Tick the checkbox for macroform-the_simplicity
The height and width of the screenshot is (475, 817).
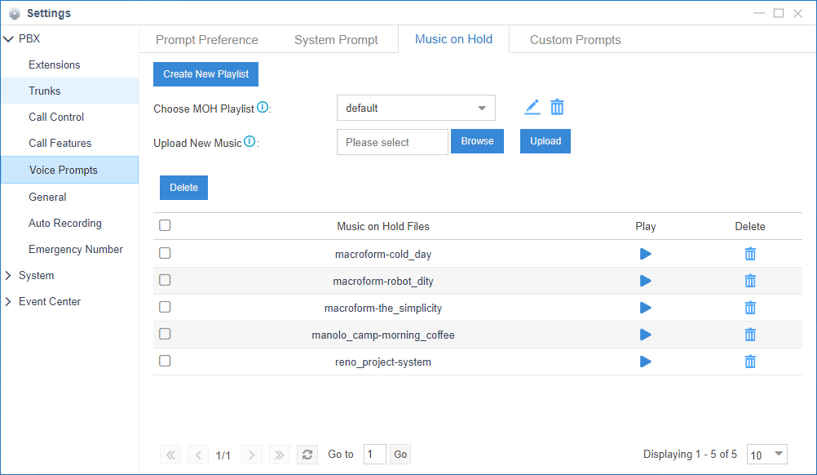165,308
